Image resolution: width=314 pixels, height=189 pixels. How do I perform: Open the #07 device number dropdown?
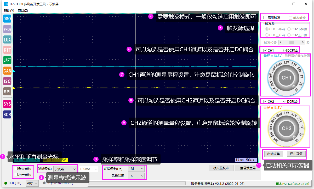32,184
